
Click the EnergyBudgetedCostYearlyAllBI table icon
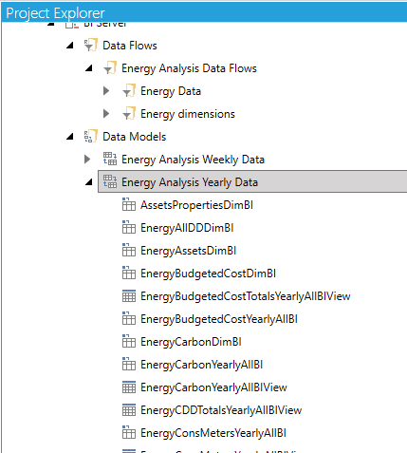(129, 318)
